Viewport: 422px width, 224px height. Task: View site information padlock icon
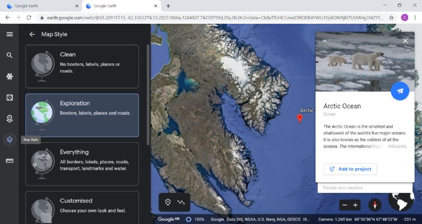click(x=42, y=18)
